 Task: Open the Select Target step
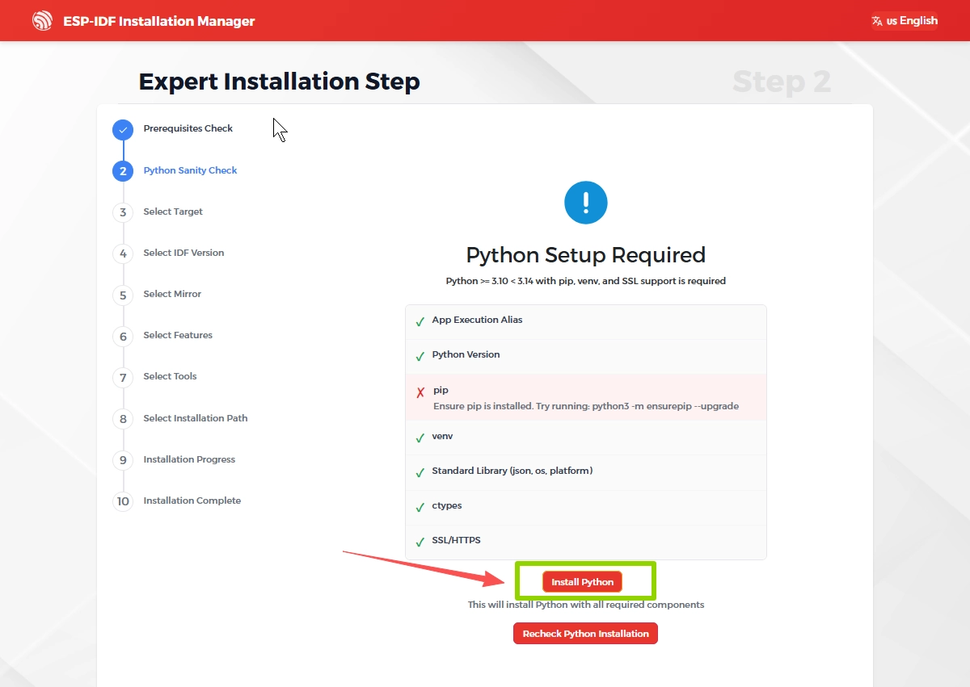pos(173,212)
